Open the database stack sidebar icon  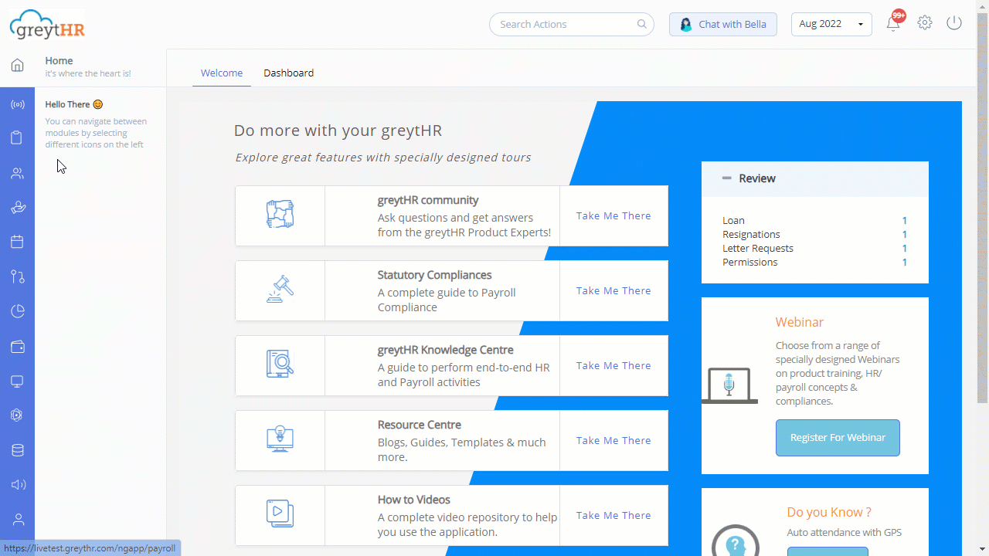coord(17,450)
